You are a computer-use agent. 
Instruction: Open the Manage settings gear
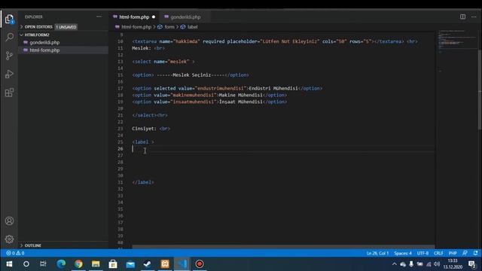tap(9, 239)
